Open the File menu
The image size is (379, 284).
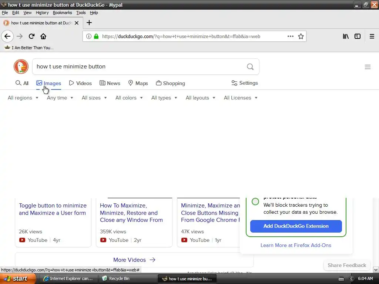coord(5,13)
